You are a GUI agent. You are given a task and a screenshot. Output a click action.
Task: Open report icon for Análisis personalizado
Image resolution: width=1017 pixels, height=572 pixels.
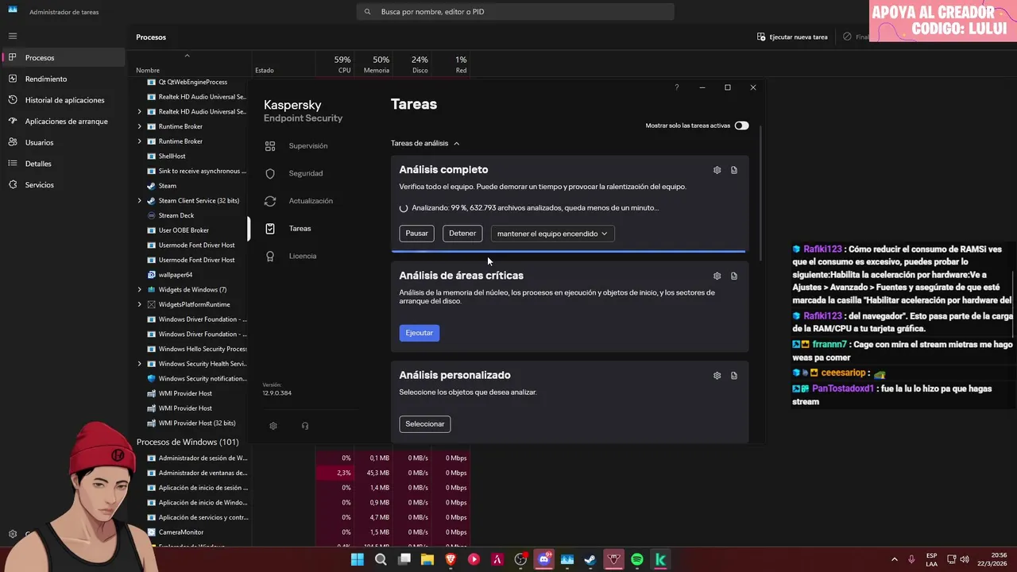coord(734,376)
